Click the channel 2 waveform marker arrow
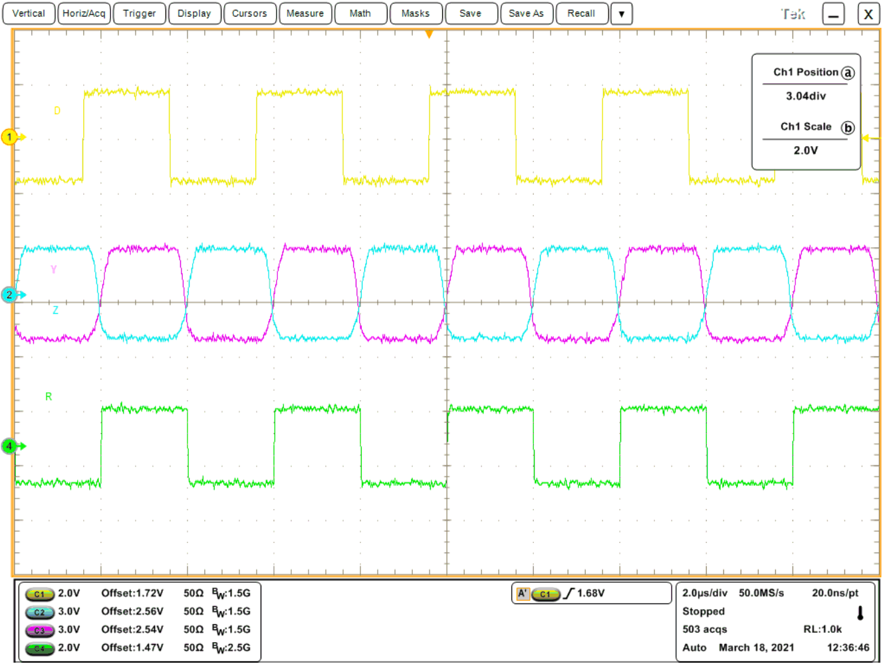 click(9, 294)
